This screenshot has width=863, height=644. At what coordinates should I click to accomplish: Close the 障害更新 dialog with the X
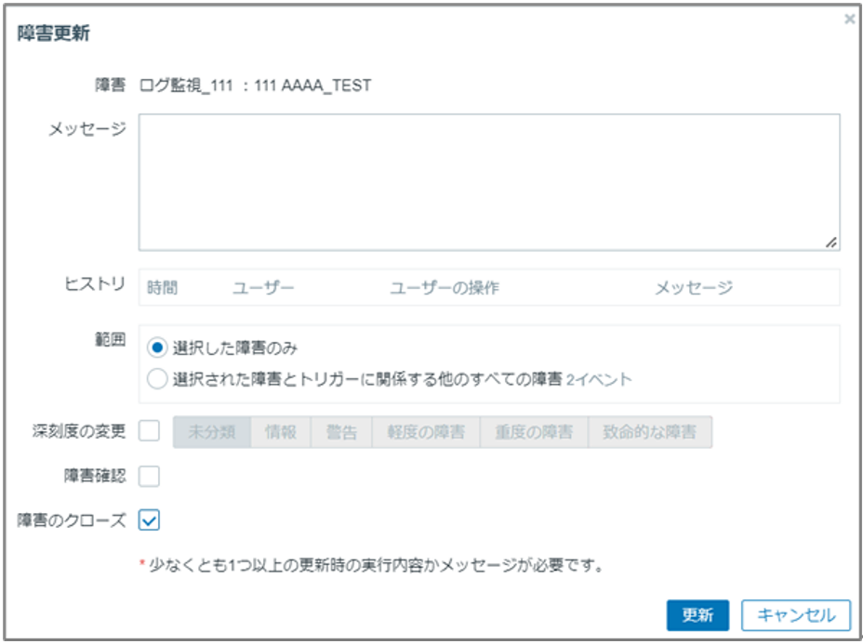pyautogui.click(x=849, y=19)
